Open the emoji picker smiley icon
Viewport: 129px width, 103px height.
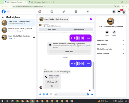pos(88,95)
